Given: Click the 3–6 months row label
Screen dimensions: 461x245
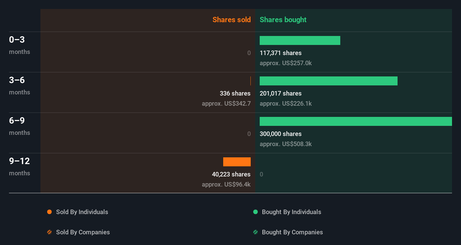Looking at the screenshot, I should [x=19, y=85].
